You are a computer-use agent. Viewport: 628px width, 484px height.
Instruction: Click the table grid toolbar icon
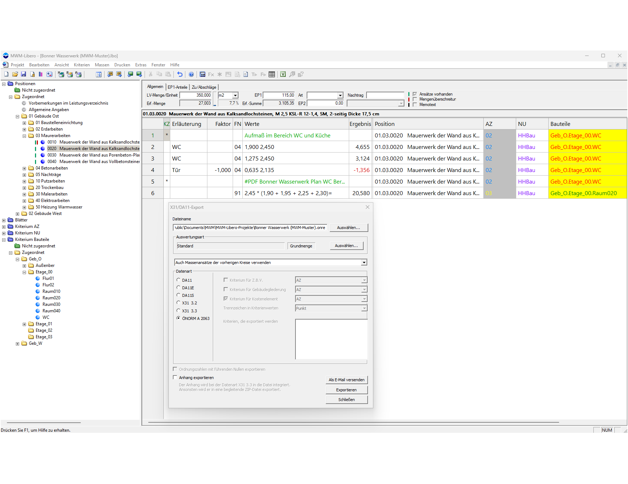(x=272, y=74)
